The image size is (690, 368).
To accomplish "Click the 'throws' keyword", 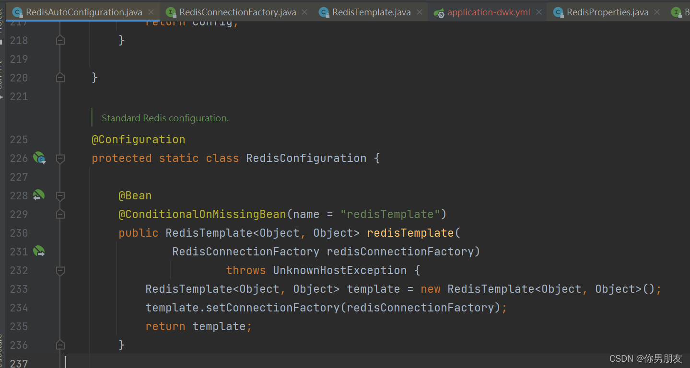I will 246,270.
